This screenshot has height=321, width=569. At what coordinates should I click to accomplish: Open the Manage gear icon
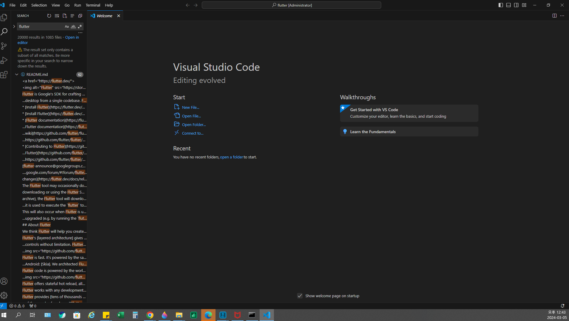coord(4,295)
